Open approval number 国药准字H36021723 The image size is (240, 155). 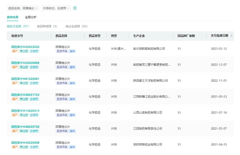click(25, 95)
